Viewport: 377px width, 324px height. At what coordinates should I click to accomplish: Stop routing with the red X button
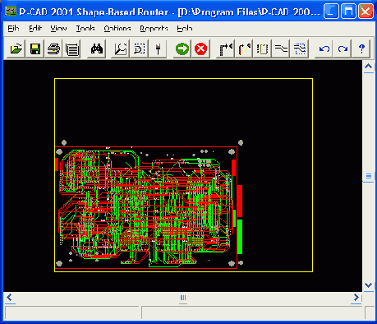coord(200,49)
